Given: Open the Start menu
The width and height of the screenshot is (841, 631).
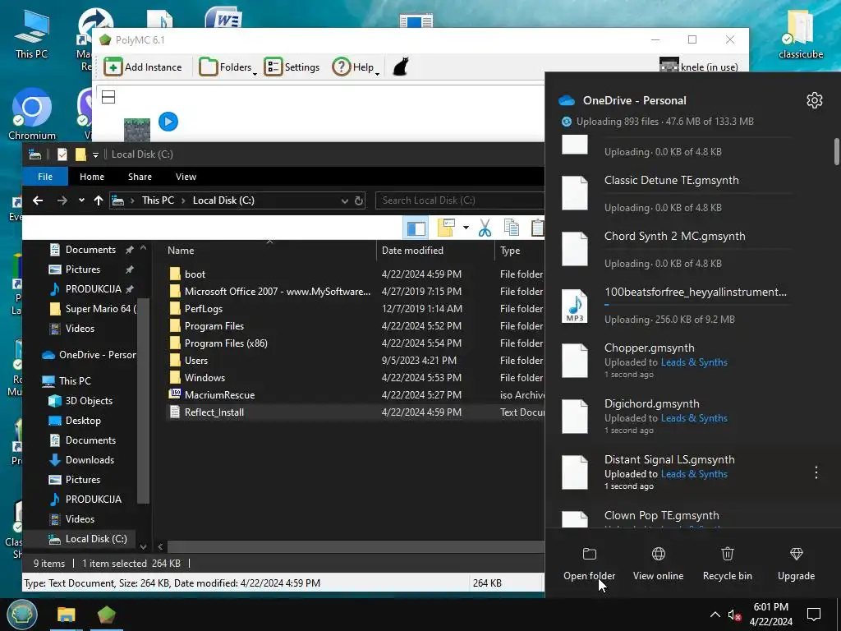Looking at the screenshot, I should tap(21, 615).
